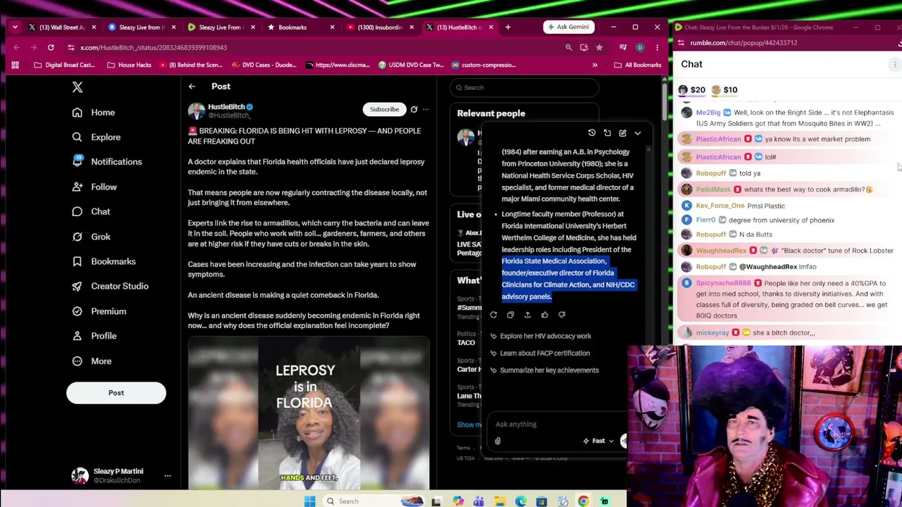
Task: Collapse the Grok panel with the chevron
Action: (x=638, y=133)
